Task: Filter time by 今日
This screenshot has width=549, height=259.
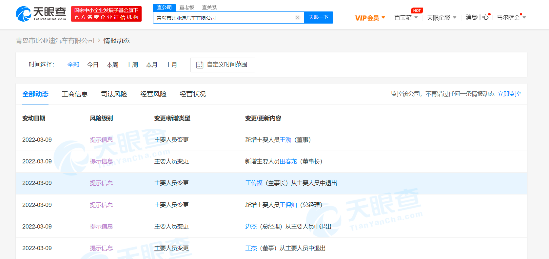Action: 93,65
